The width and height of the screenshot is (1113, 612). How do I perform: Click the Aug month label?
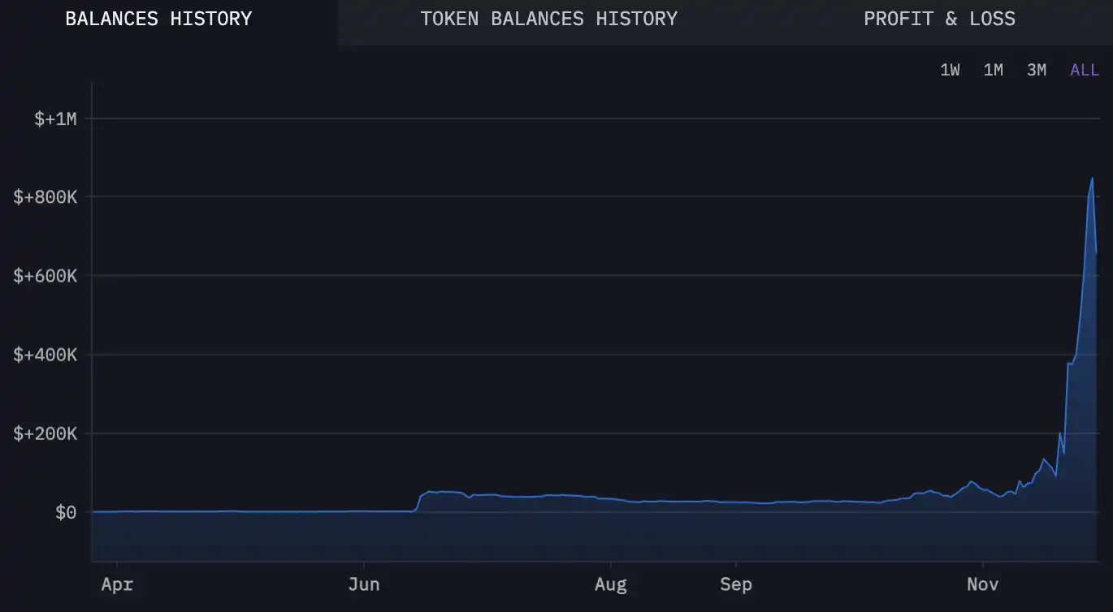pyautogui.click(x=611, y=584)
